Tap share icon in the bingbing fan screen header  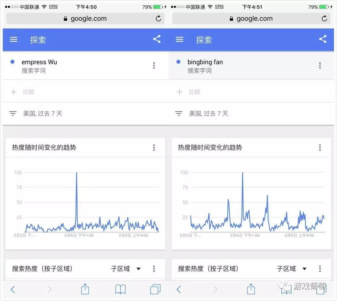pos(323,39)
